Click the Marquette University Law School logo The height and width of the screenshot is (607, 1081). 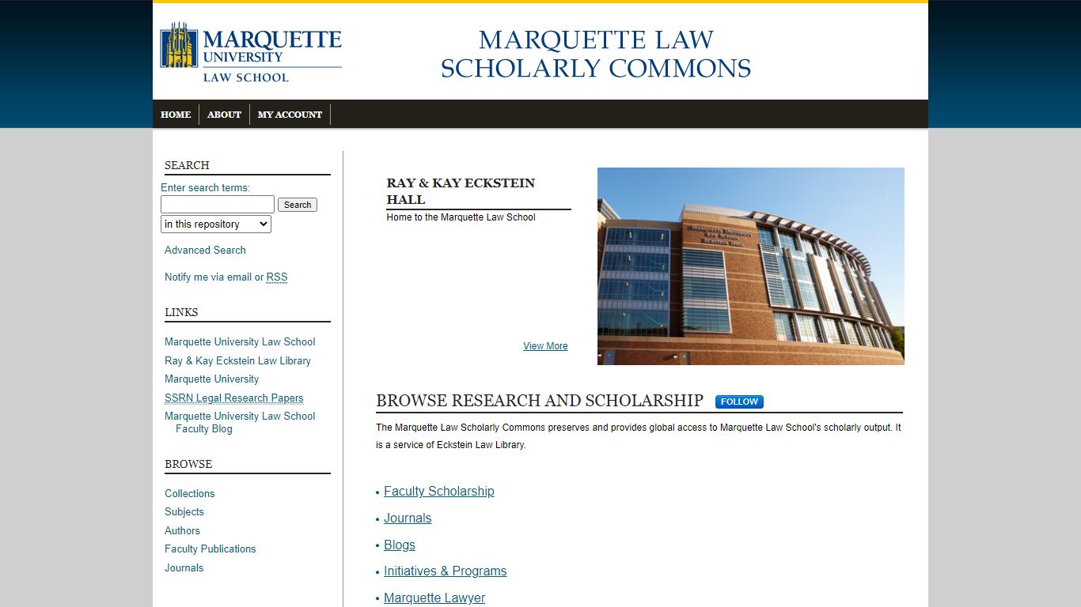click(x=251, y=52)
